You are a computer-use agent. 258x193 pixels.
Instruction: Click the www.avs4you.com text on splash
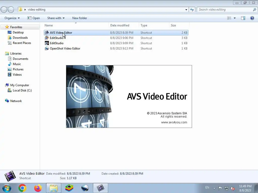tap(174, 122)
